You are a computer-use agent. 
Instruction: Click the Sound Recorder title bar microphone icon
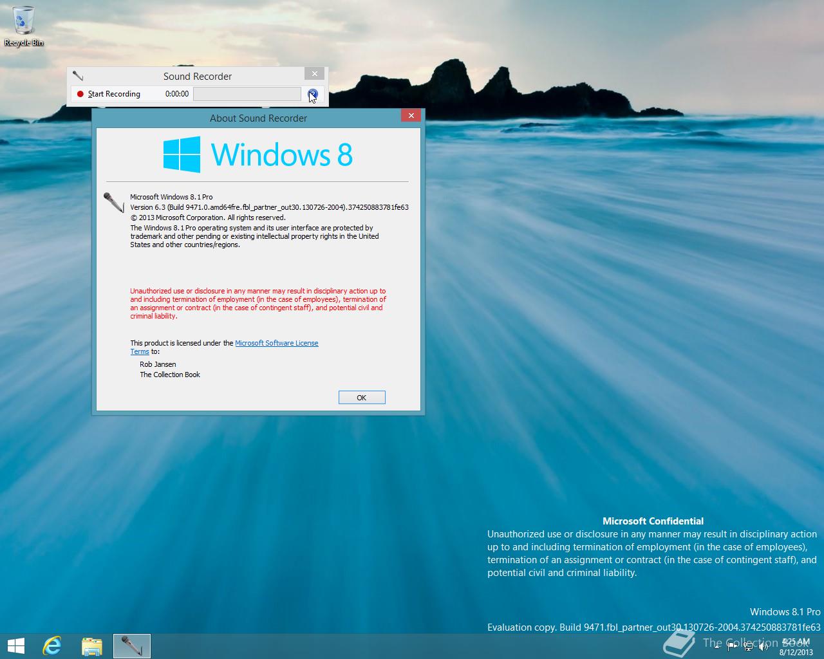pos(78,76)
